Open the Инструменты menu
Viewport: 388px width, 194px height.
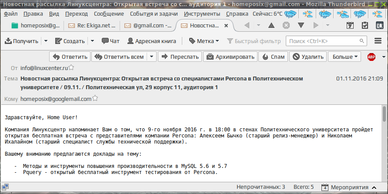(202, 14)
